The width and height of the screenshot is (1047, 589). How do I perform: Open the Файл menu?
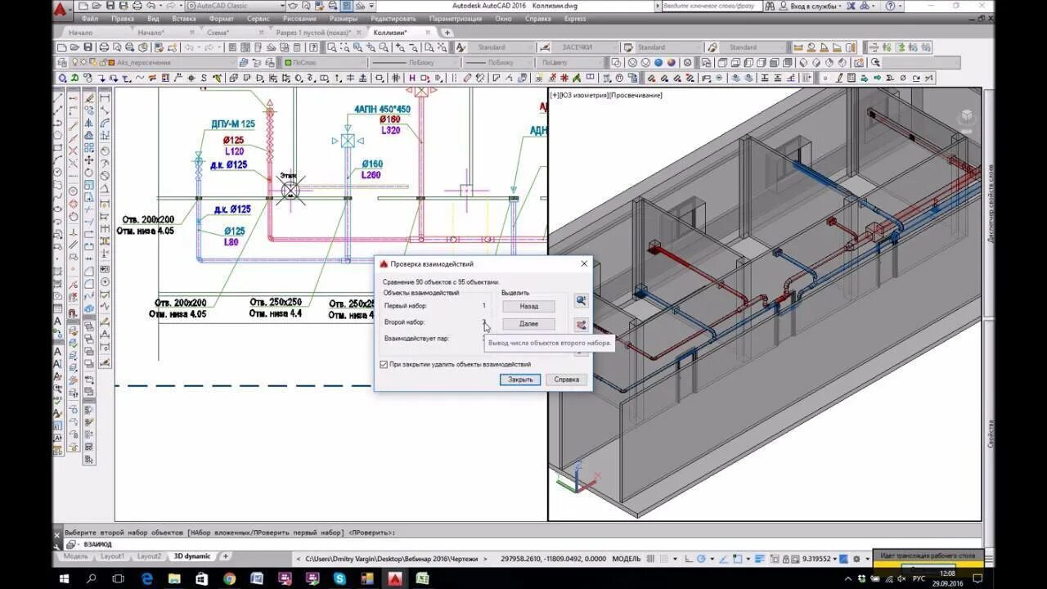coord(90,19)
